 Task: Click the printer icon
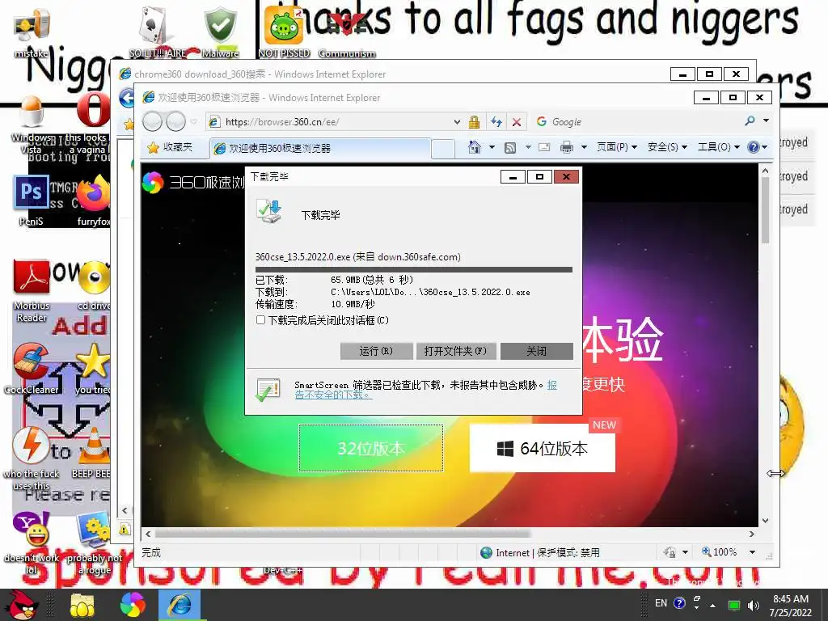567,147
